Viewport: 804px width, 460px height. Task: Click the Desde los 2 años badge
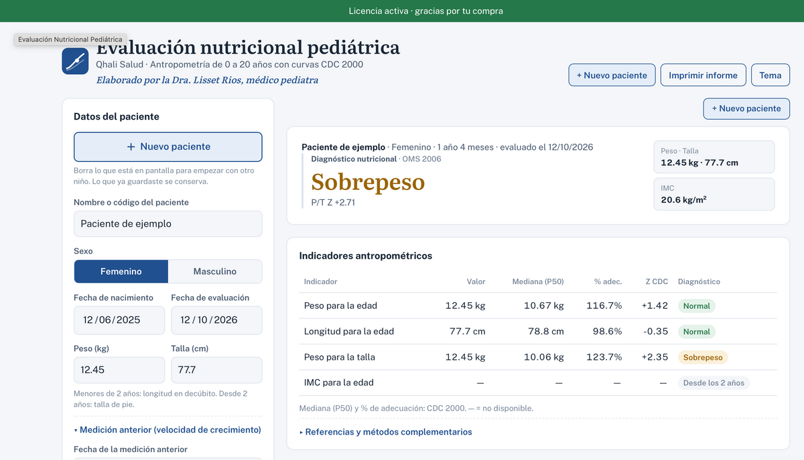[x=714, y=383]
